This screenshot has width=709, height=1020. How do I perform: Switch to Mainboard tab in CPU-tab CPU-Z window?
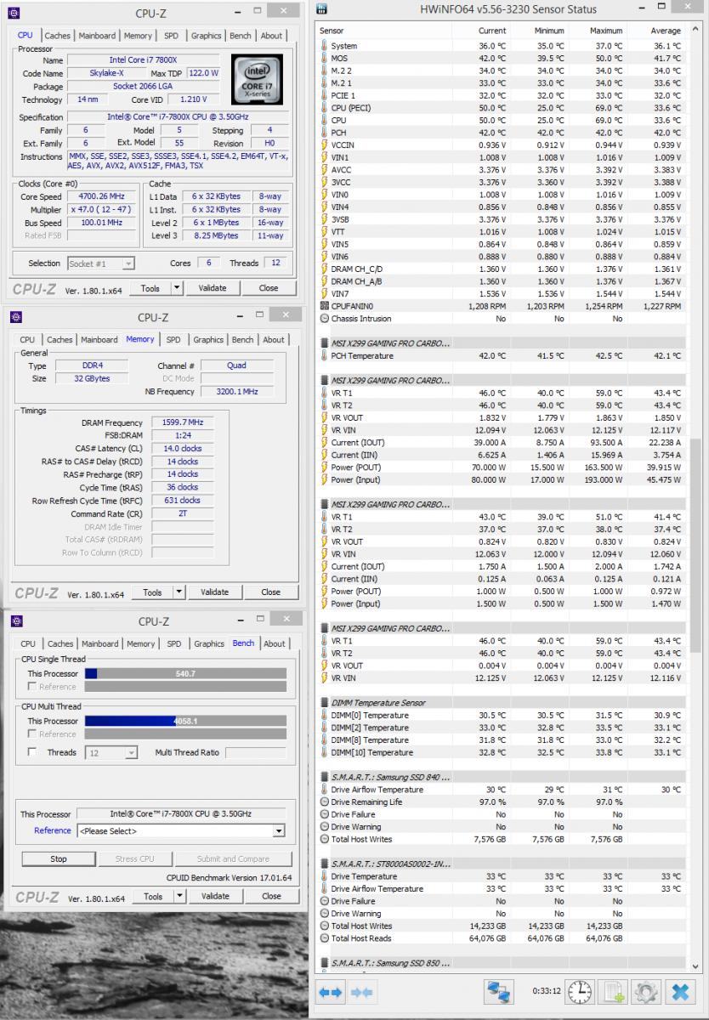(97, 36)
